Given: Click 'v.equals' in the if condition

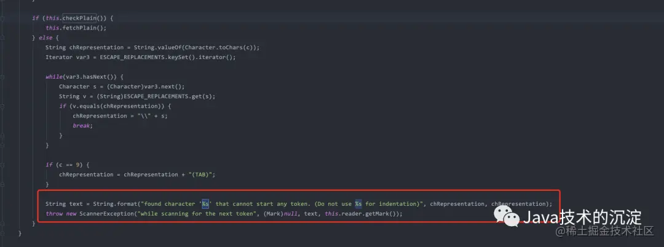Looking at the screenshot, I should pyautogui.click(x=84, y=106).
